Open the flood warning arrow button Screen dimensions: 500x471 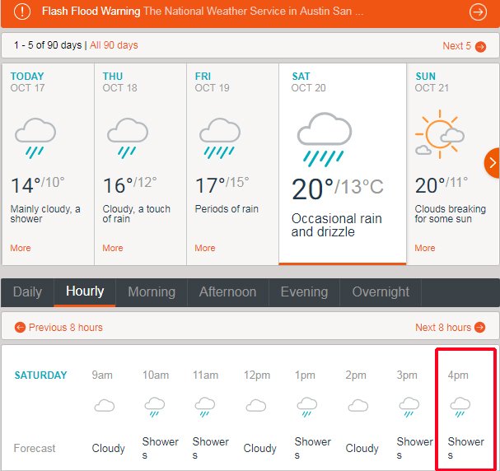click(478, 12)
